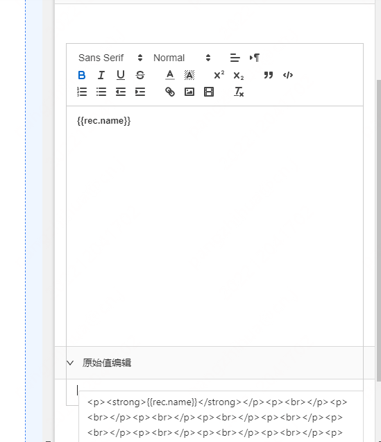Click the raw HTML source text area
This screenshot has height=442, width=381.
coord(221,416)
